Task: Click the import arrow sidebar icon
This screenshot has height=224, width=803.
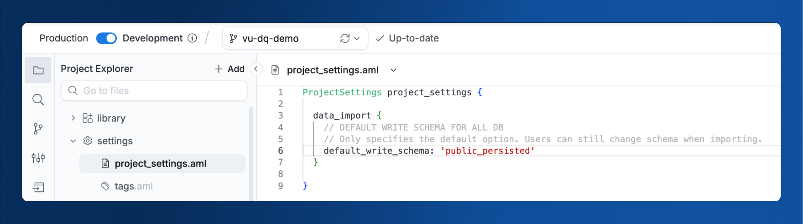Action: [x=38, y=187]
